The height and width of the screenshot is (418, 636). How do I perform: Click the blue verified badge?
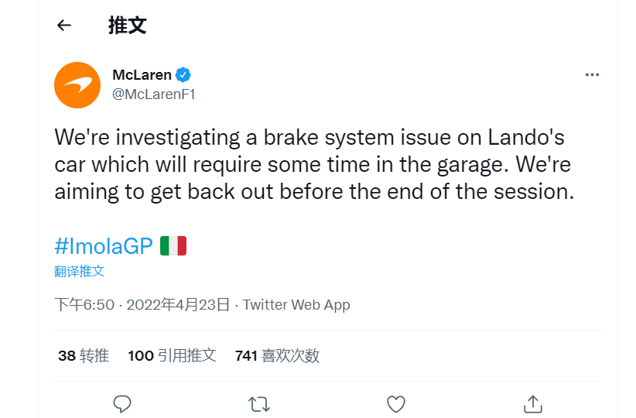tap(183, 75)
